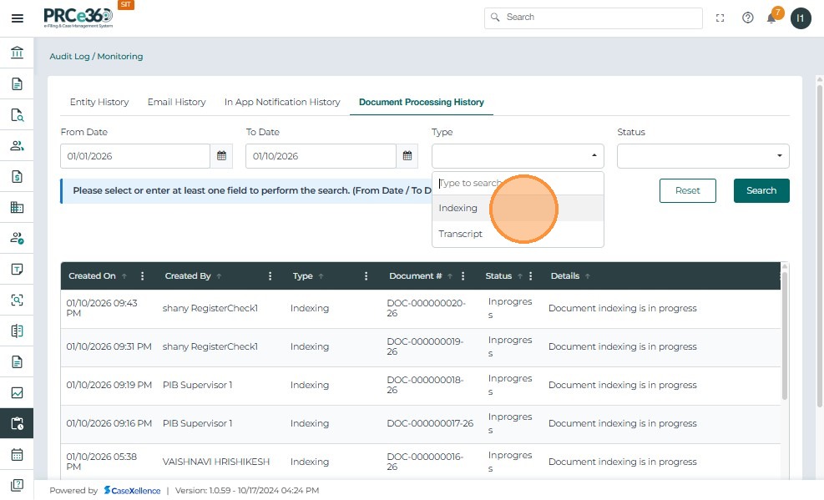This screenshot has height=500, width=824.
Task: Choose Indexing option in Type list
Action: [x=458, y=208]
